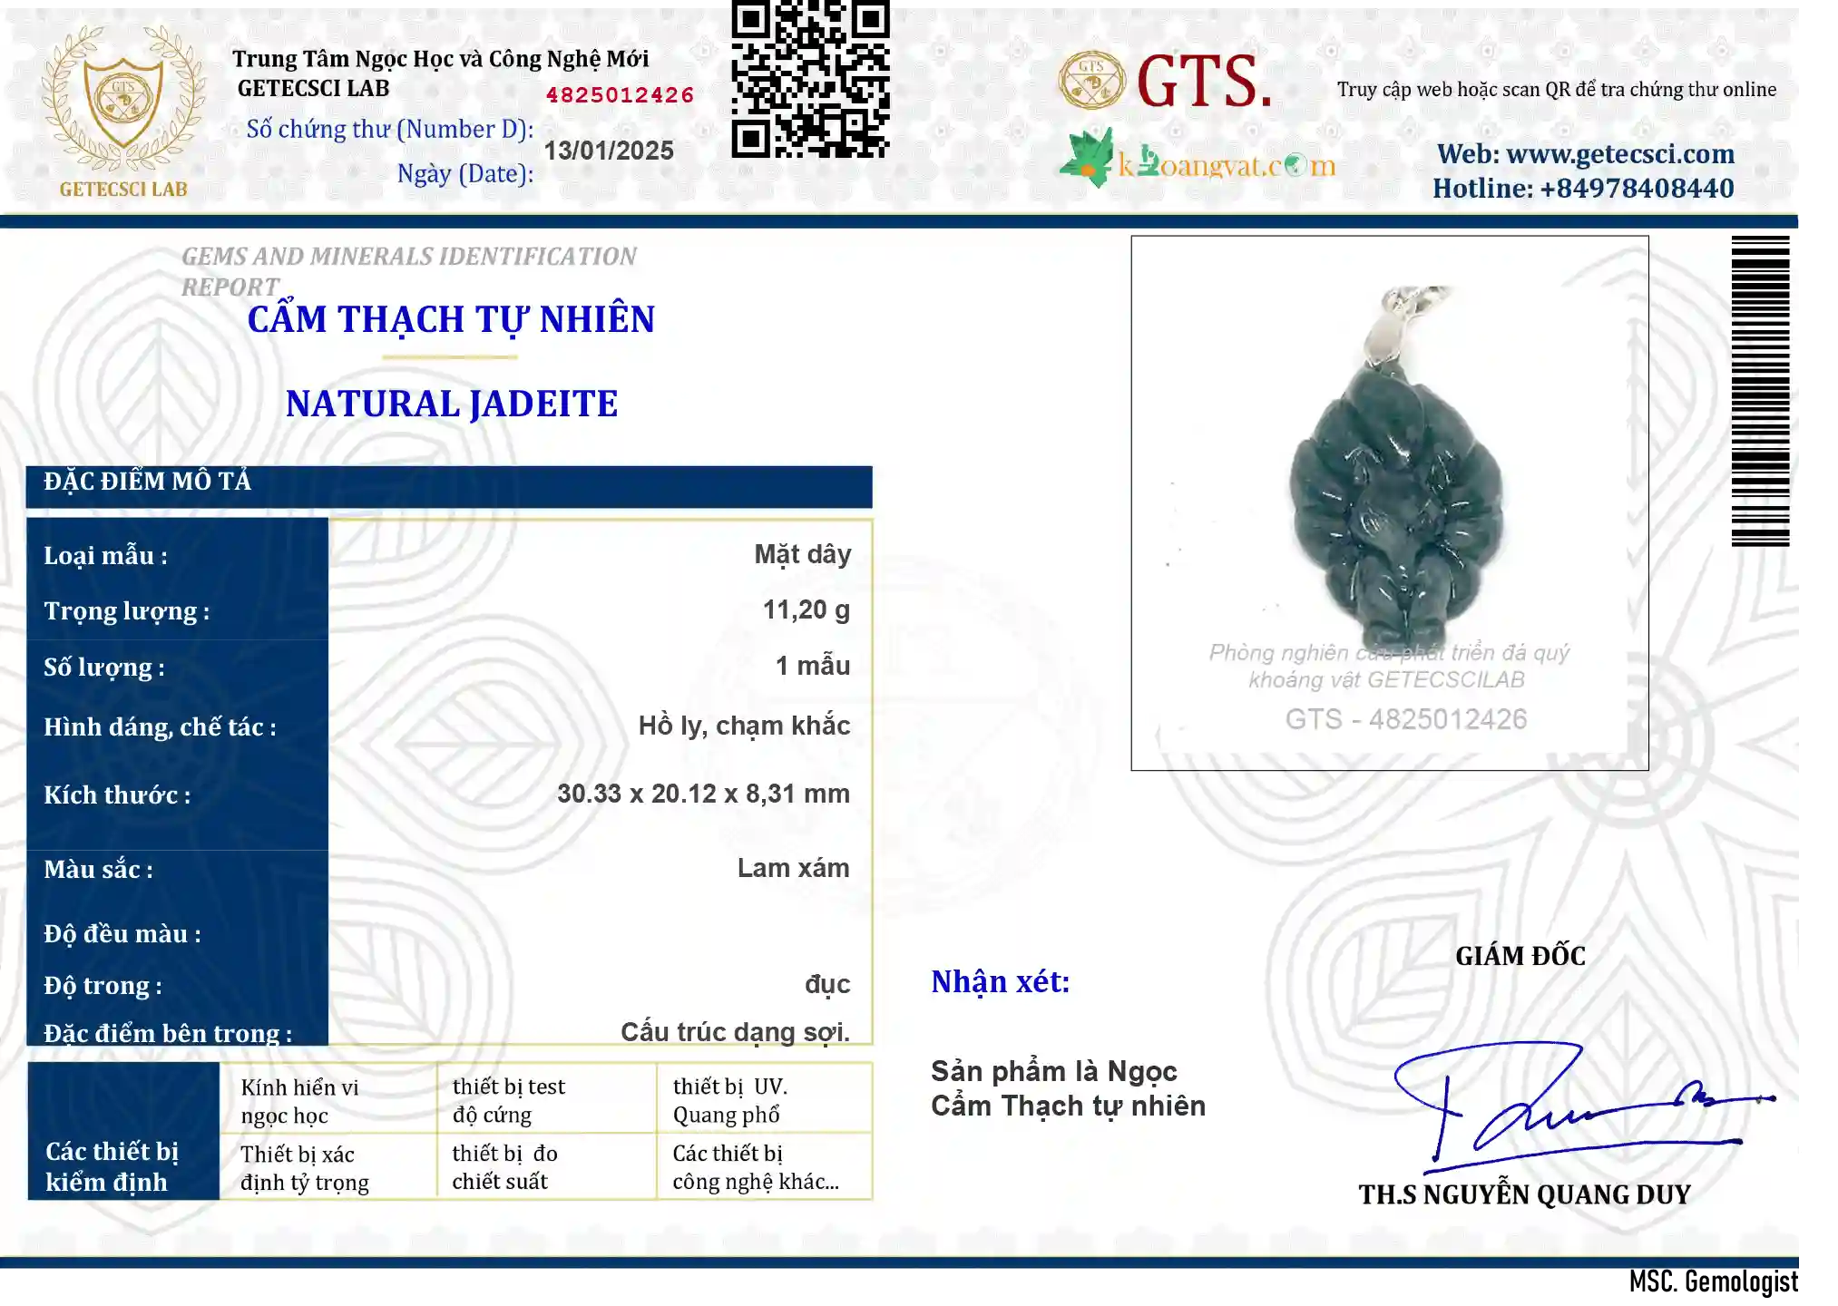The width and height of the screenshot is (1838, 1306).
Task: Click the thiết bị đo chiết suất cell
Action: click(546, 1166)
